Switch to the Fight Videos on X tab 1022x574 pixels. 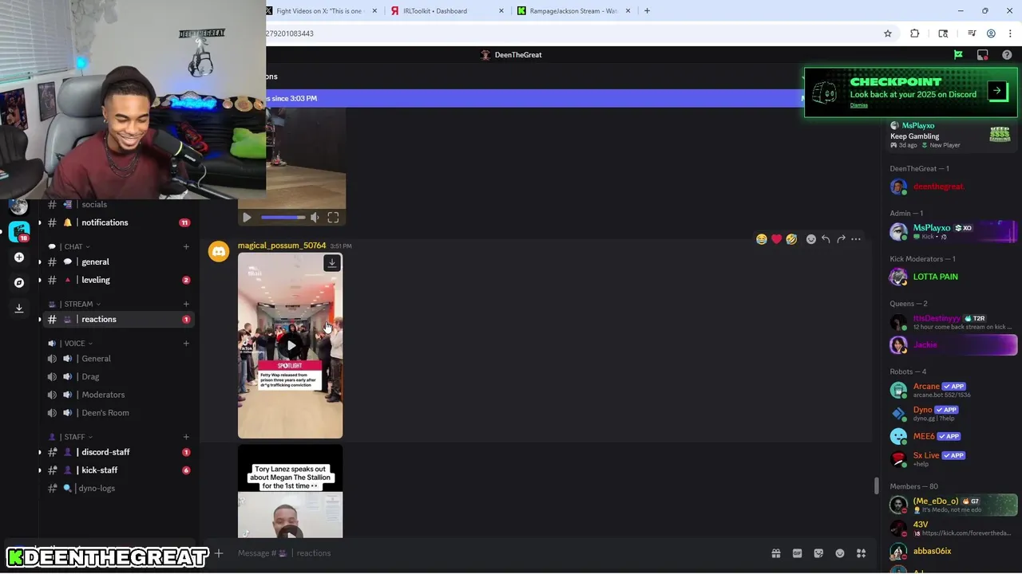[319, 11]
